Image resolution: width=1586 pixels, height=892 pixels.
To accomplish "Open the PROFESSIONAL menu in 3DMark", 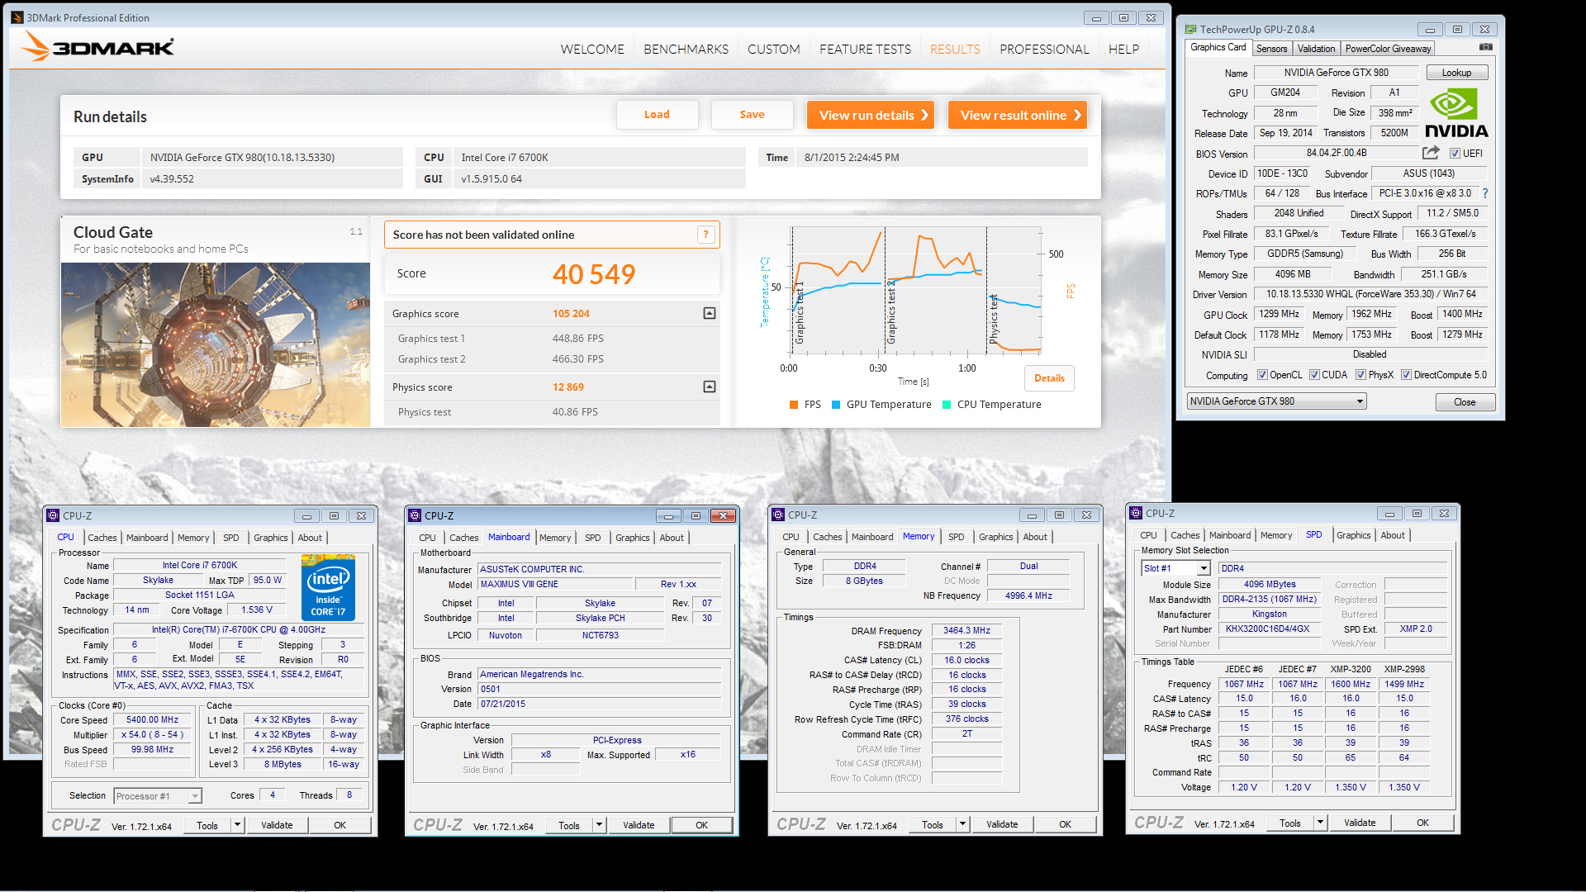I will point(1044,50).
